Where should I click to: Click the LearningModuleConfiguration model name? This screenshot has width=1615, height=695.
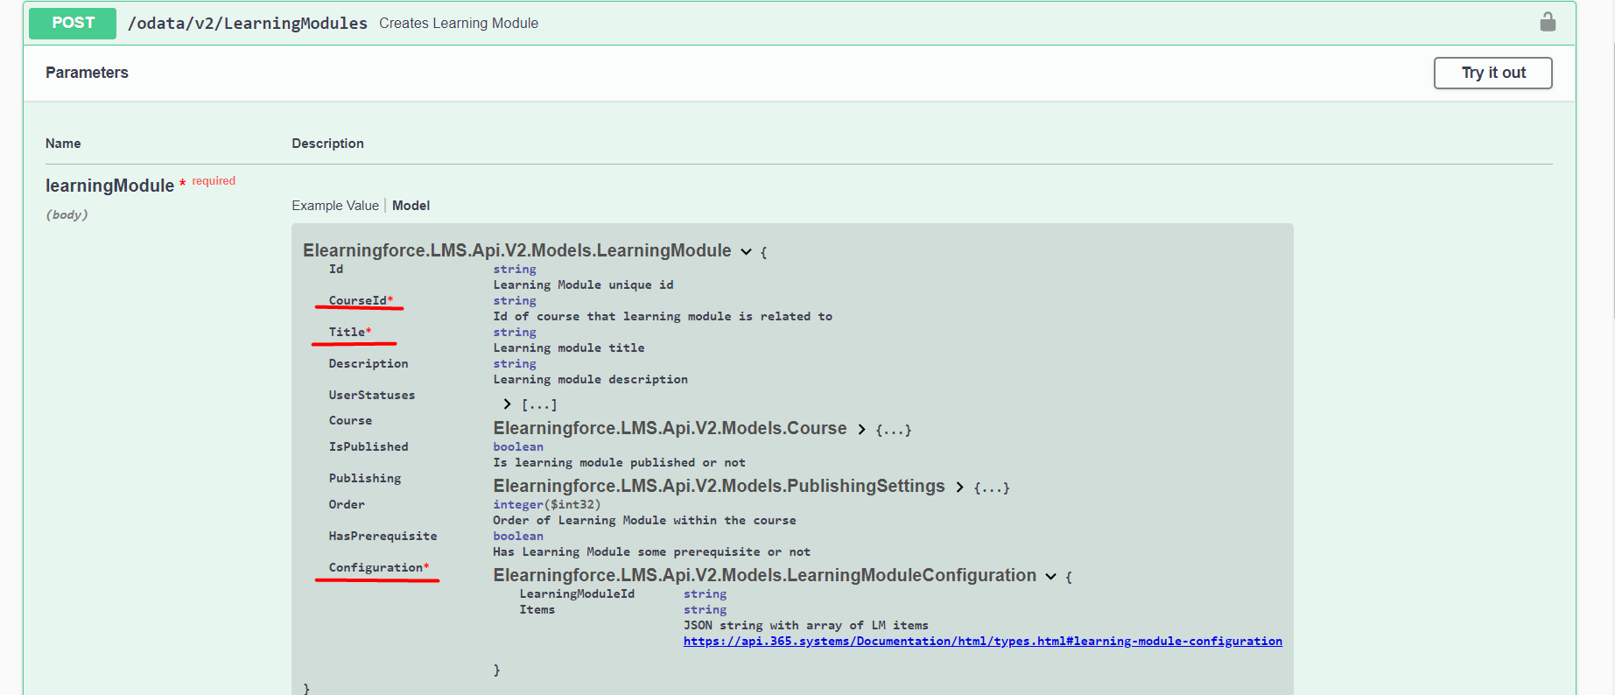(764, 576)
